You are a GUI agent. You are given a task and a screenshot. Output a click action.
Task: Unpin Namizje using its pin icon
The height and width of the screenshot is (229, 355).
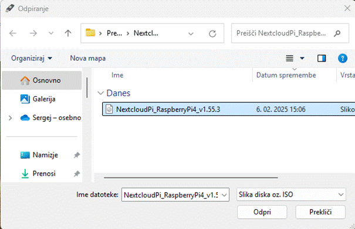77,155
